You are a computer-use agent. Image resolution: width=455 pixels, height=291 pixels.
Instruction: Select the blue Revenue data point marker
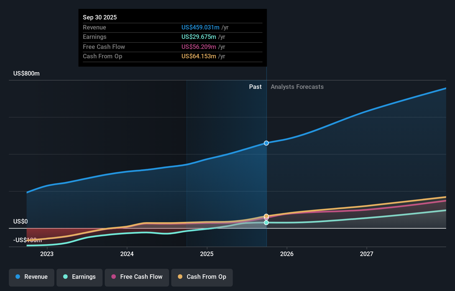click(266, 143)
